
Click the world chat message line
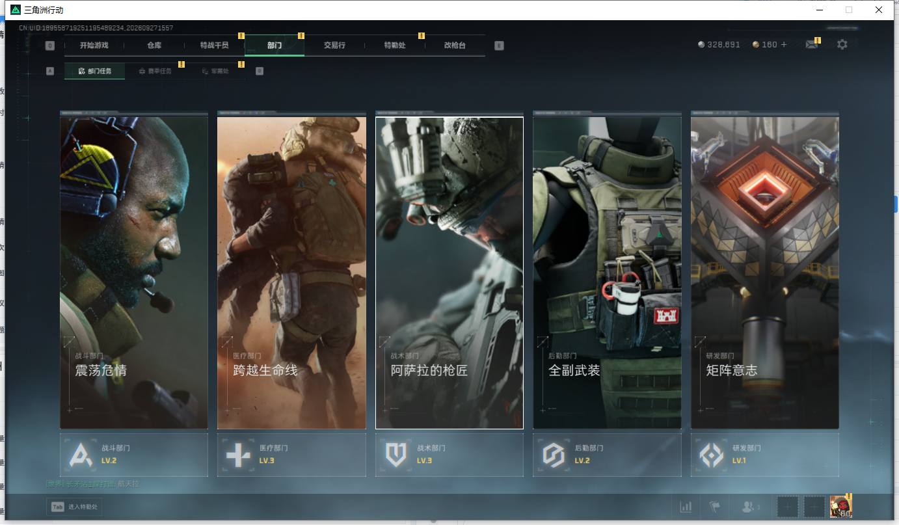click(x=93, y=484)
